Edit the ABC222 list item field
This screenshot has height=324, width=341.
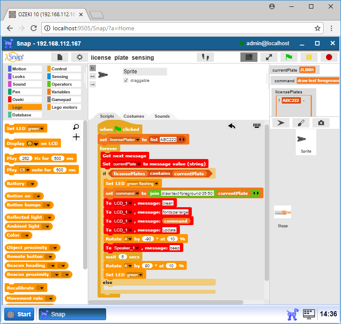pyautogui.click(x=168, y=139)
